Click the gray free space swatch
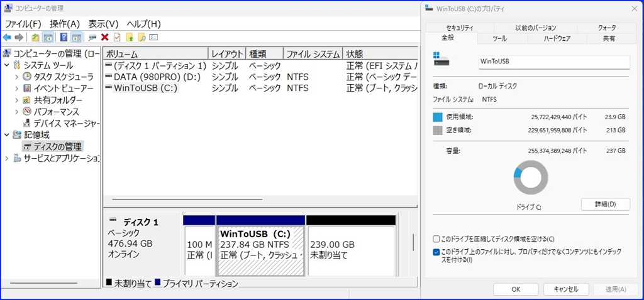The width and height of the screenshot is (644, 300). tap(438, 131)
